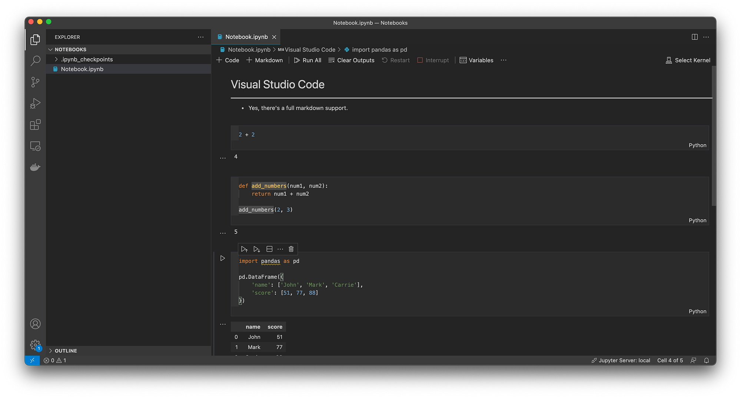Open more cell actions with the ellipsis
The width and height of the screenshot is (741, 398).
(280, 249)
